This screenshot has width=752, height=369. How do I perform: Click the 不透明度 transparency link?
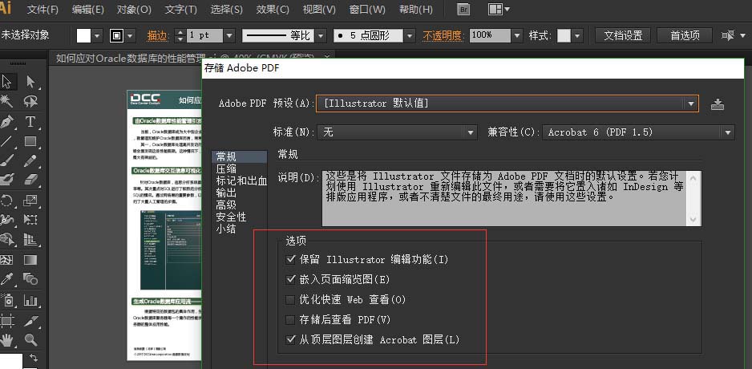click(x=442, y=35)
